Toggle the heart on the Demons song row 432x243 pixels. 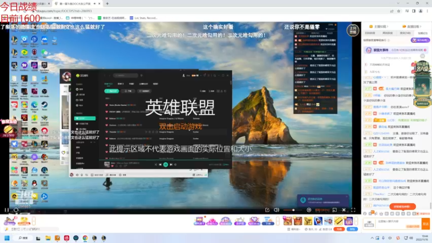(x=106, y=125)
